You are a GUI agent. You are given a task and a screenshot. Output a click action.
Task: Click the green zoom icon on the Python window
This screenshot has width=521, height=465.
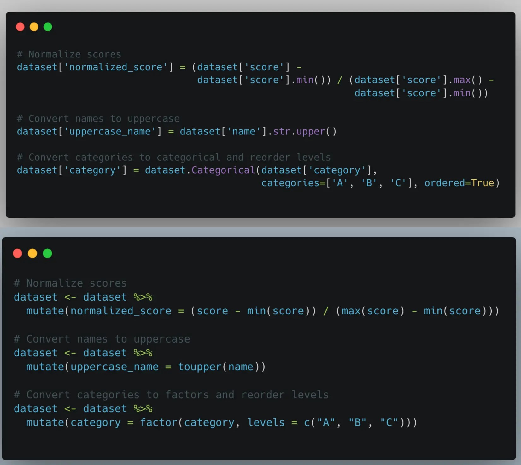tap(48, 27)
